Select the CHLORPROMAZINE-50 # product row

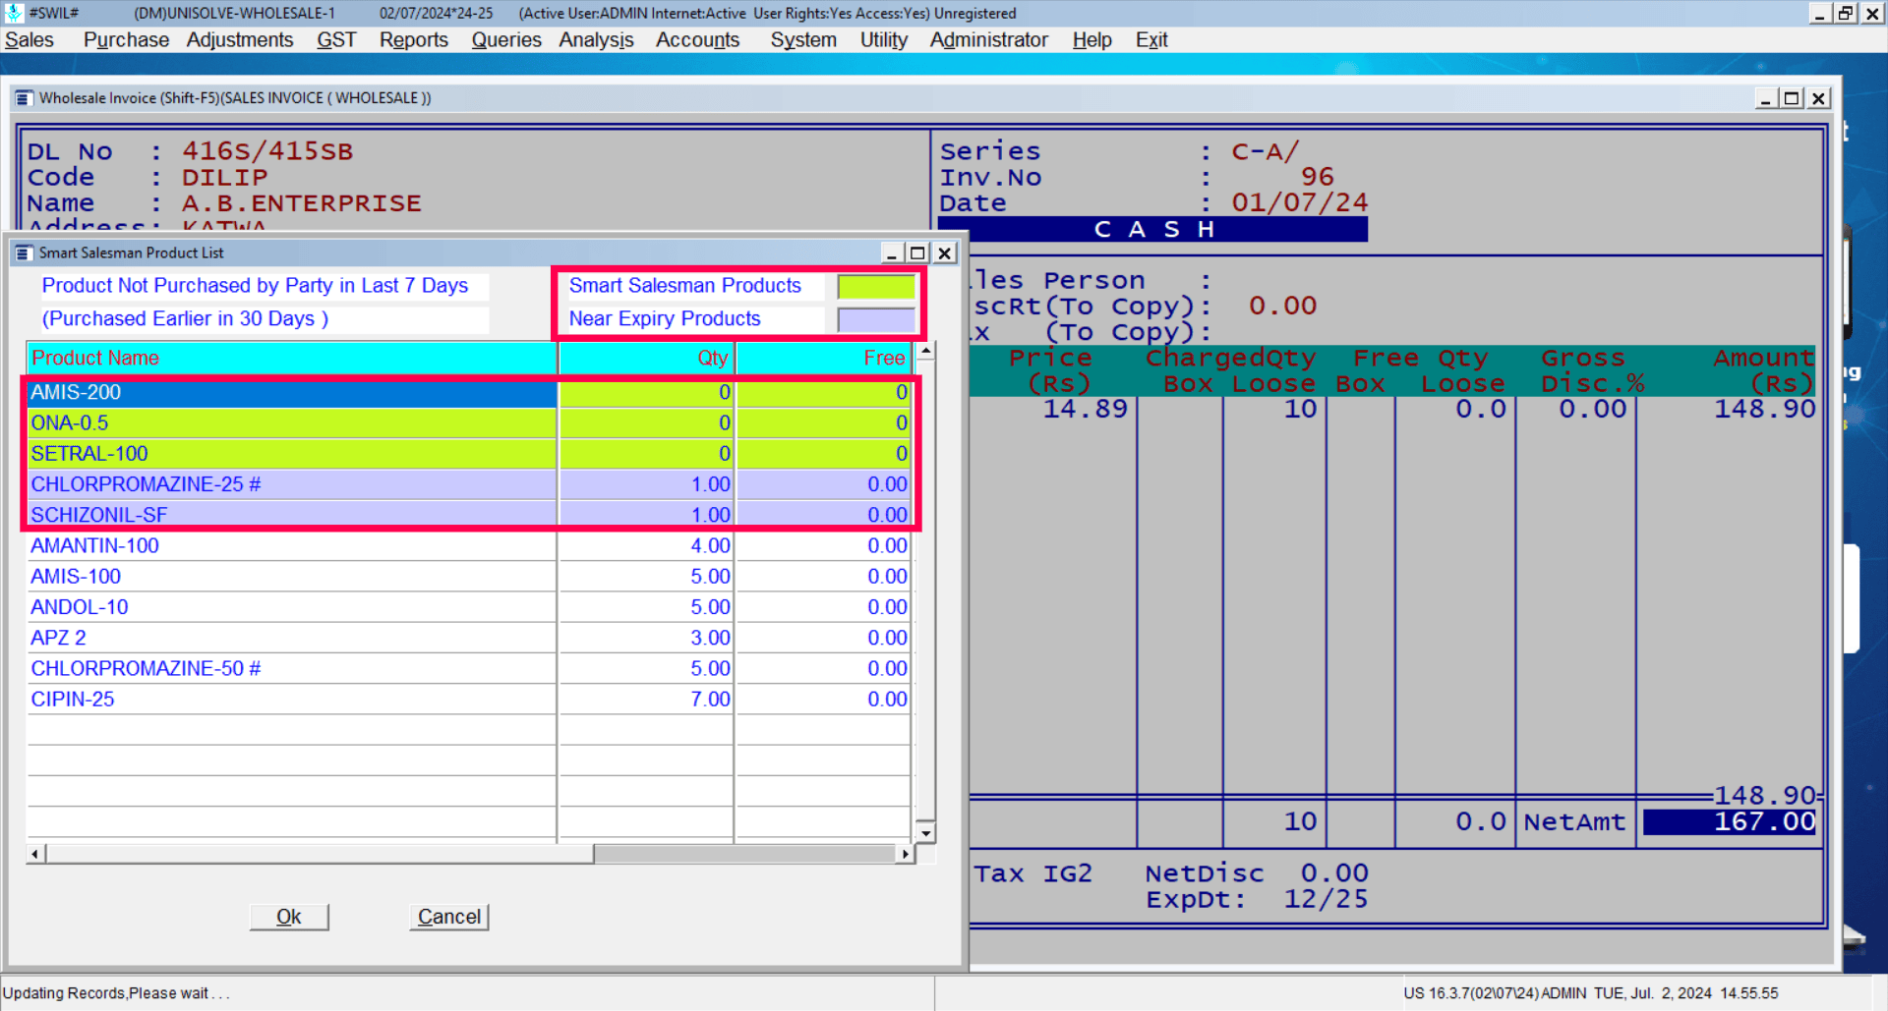[x=468, y=668]
